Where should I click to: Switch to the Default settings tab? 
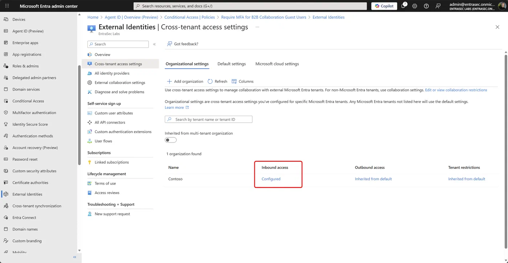click(x=232, y=64)
